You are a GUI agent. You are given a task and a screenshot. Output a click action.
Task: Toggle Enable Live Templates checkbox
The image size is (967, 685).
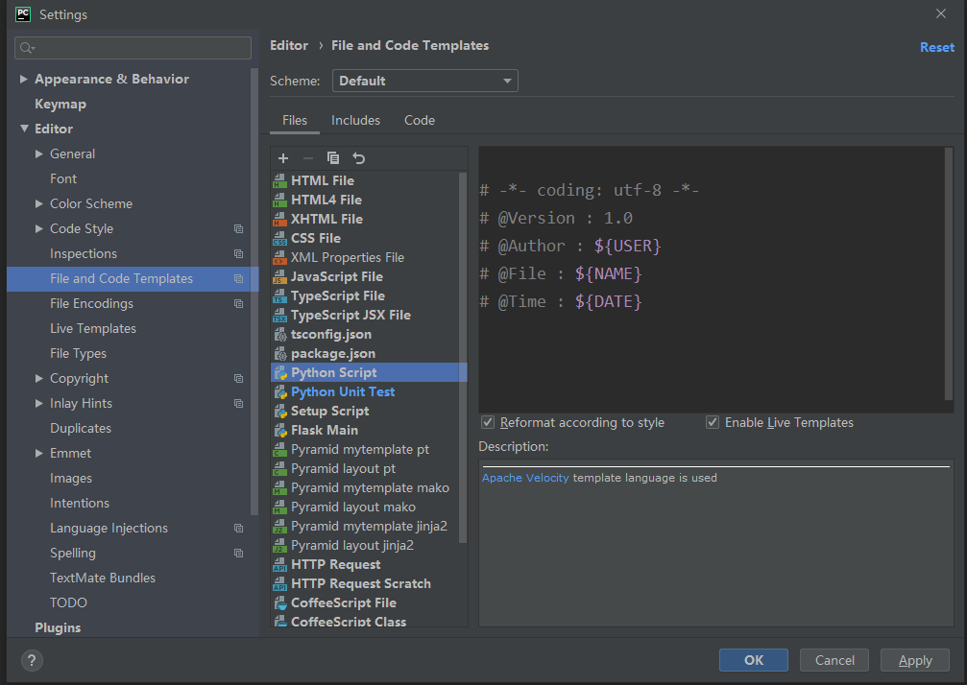point(713,422)
